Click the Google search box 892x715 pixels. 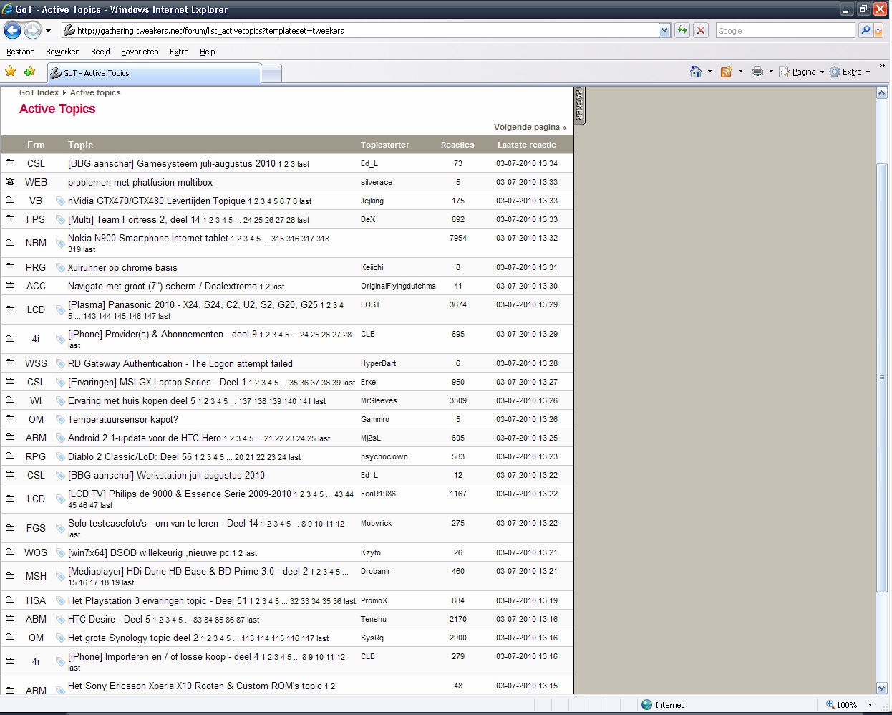click(x=785, y=31)
